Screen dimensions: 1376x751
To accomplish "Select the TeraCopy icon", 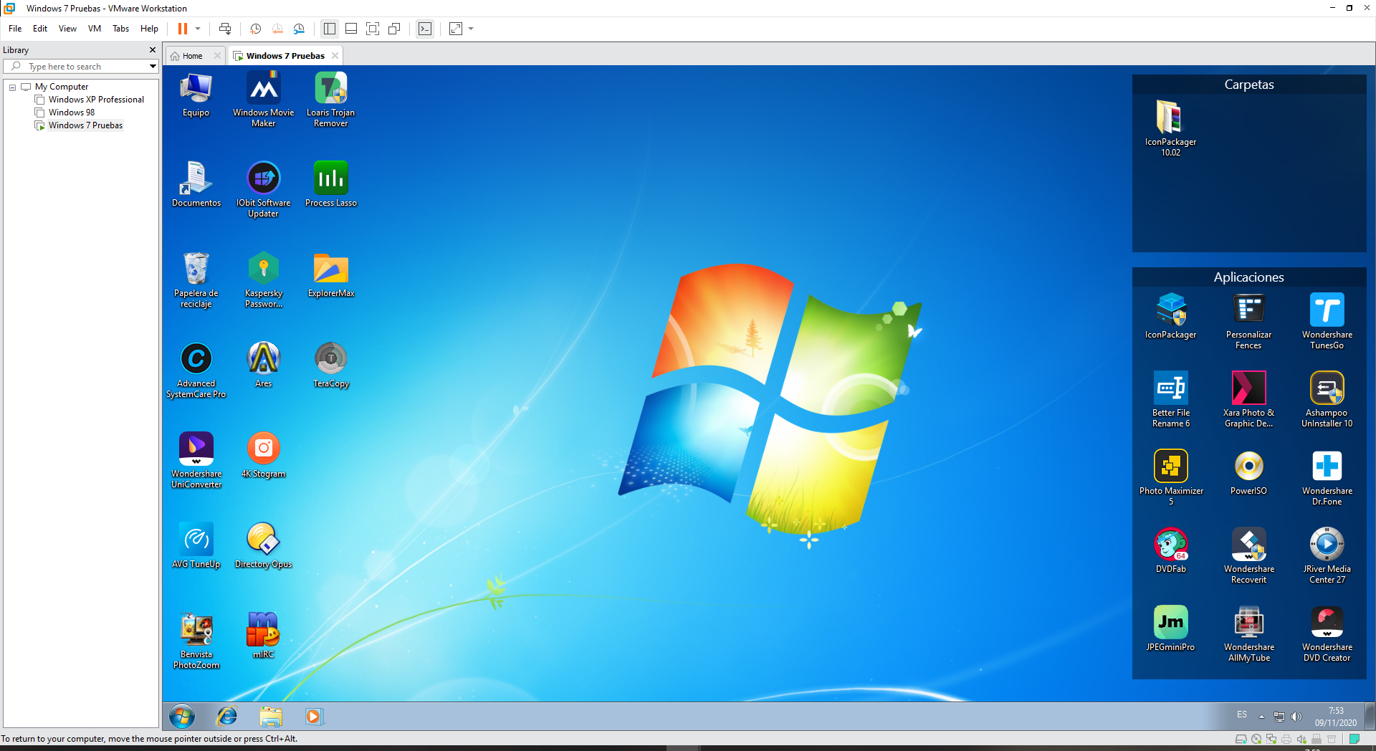I will click(330, 365).
